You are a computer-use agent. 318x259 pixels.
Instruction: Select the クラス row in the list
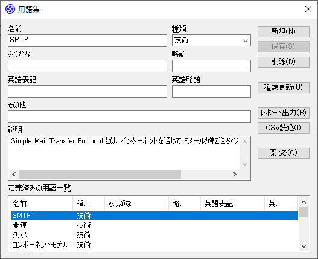(154, 235)
